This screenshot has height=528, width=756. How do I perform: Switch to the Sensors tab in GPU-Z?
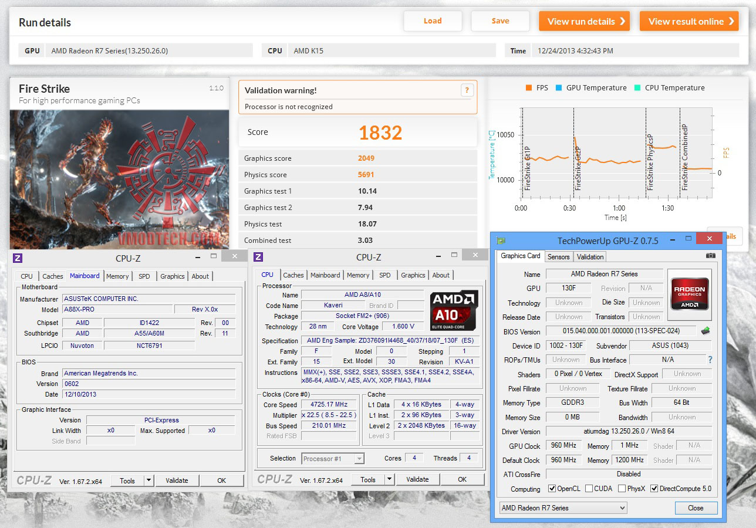558,256
